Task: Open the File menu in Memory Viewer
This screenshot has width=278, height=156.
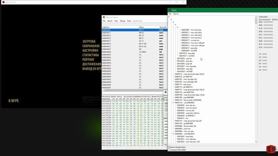Action: pos(104,21)
